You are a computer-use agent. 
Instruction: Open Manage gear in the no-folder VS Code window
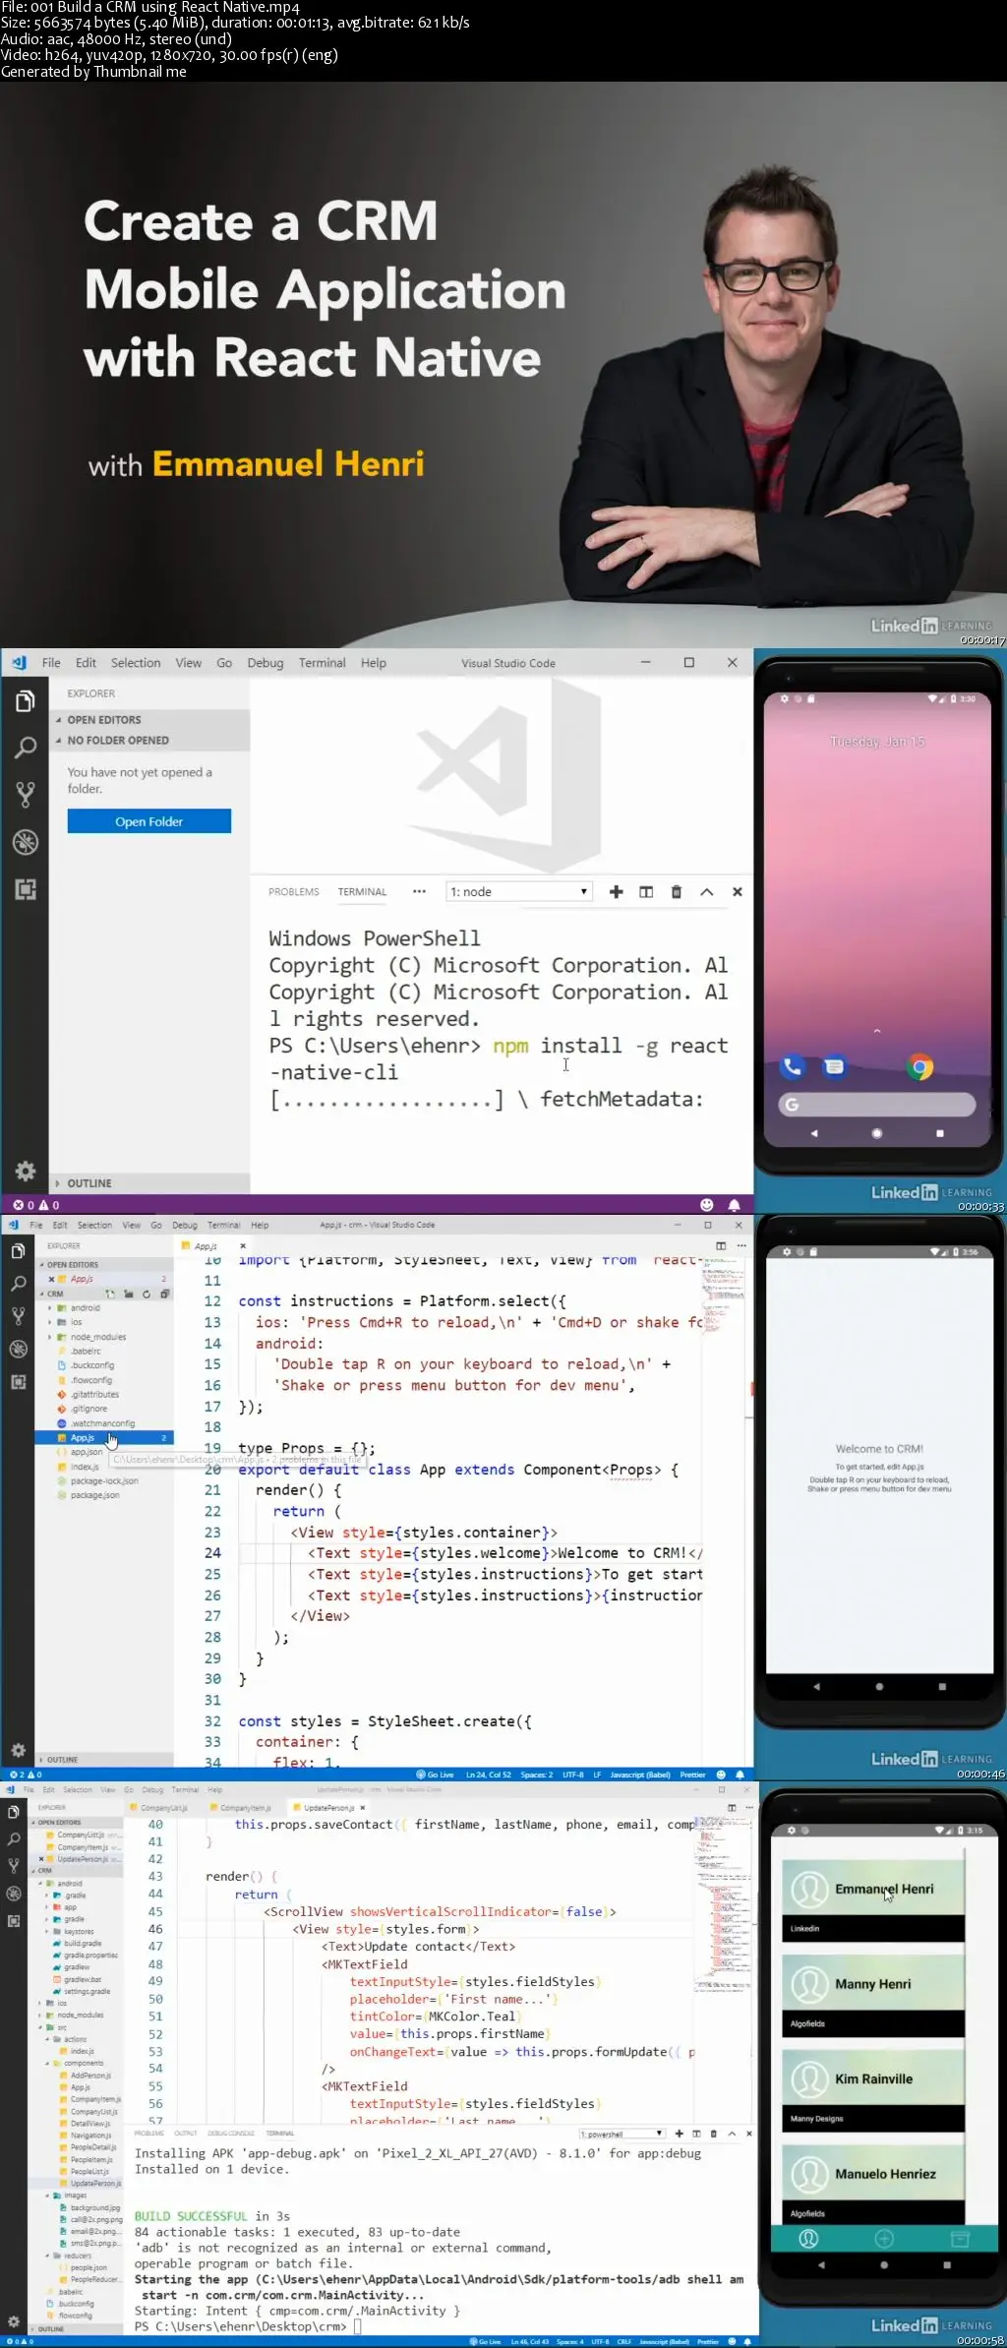[x=26, y=1171]
